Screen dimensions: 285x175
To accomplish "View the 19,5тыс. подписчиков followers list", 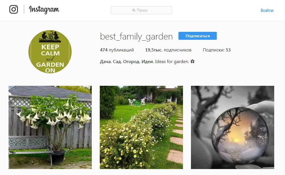I will coord(168,50).
